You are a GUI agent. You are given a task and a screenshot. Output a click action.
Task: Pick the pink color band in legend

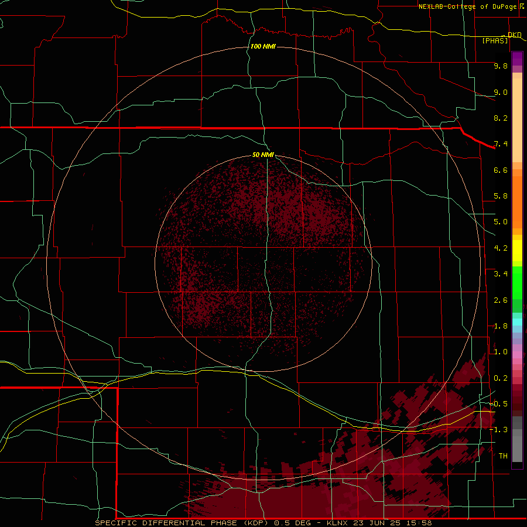tap(517, 355)
